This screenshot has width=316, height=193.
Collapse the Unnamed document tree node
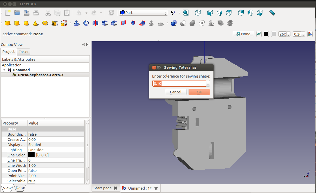tap(4, 70)
